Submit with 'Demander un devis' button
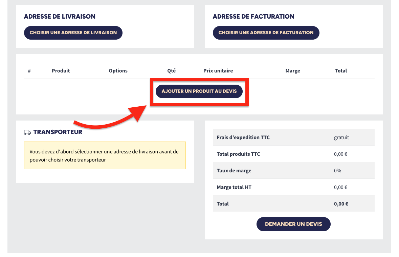The image size is (399, 257). 293,224
